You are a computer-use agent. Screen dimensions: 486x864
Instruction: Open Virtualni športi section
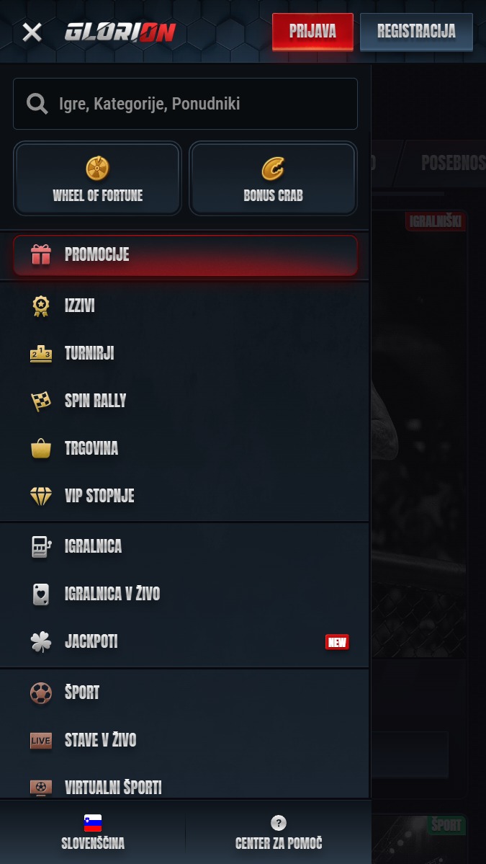click(x=184, y=788)
